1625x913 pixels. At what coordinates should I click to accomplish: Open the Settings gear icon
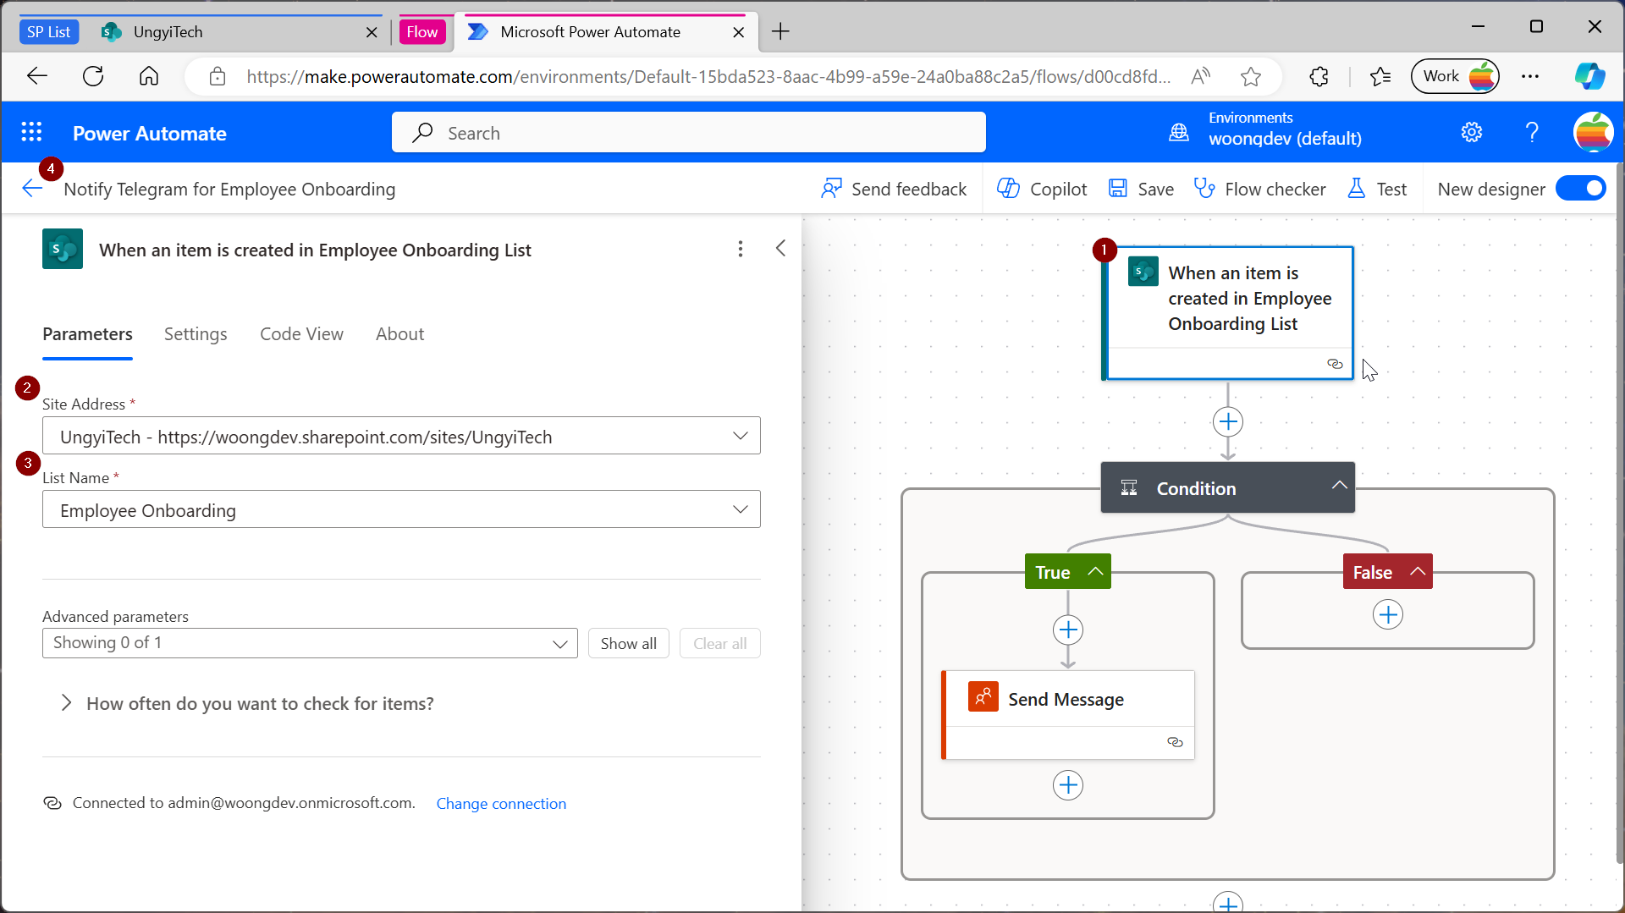coord(1472,133)
